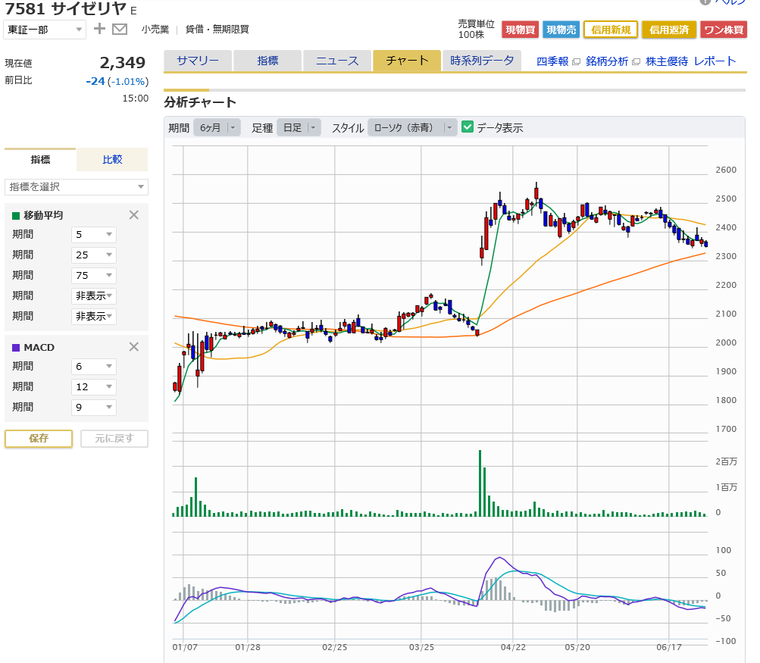Select the 比較 tab in left panel
760x663 pixels.
click(x=112, y=159)
